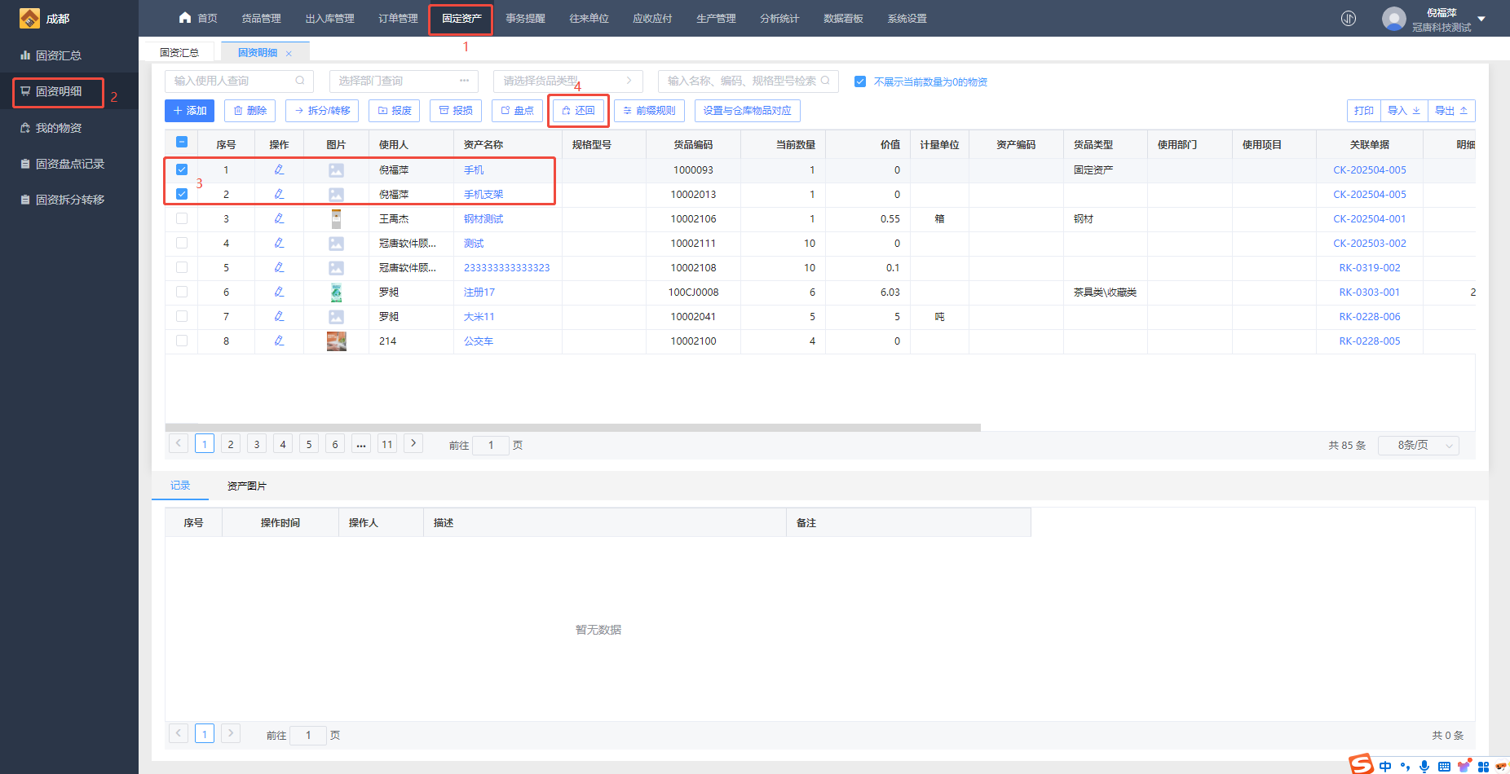Viewport: 1510px width, 774px height.
Task: Click the 前缀规则 button
Action: [x=649, y=111]
